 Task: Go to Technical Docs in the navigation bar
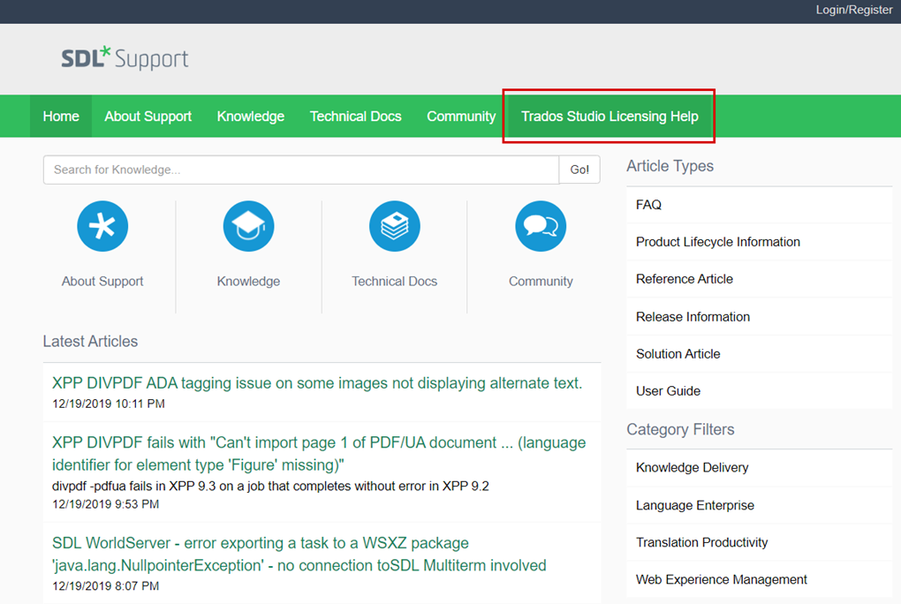355,116
